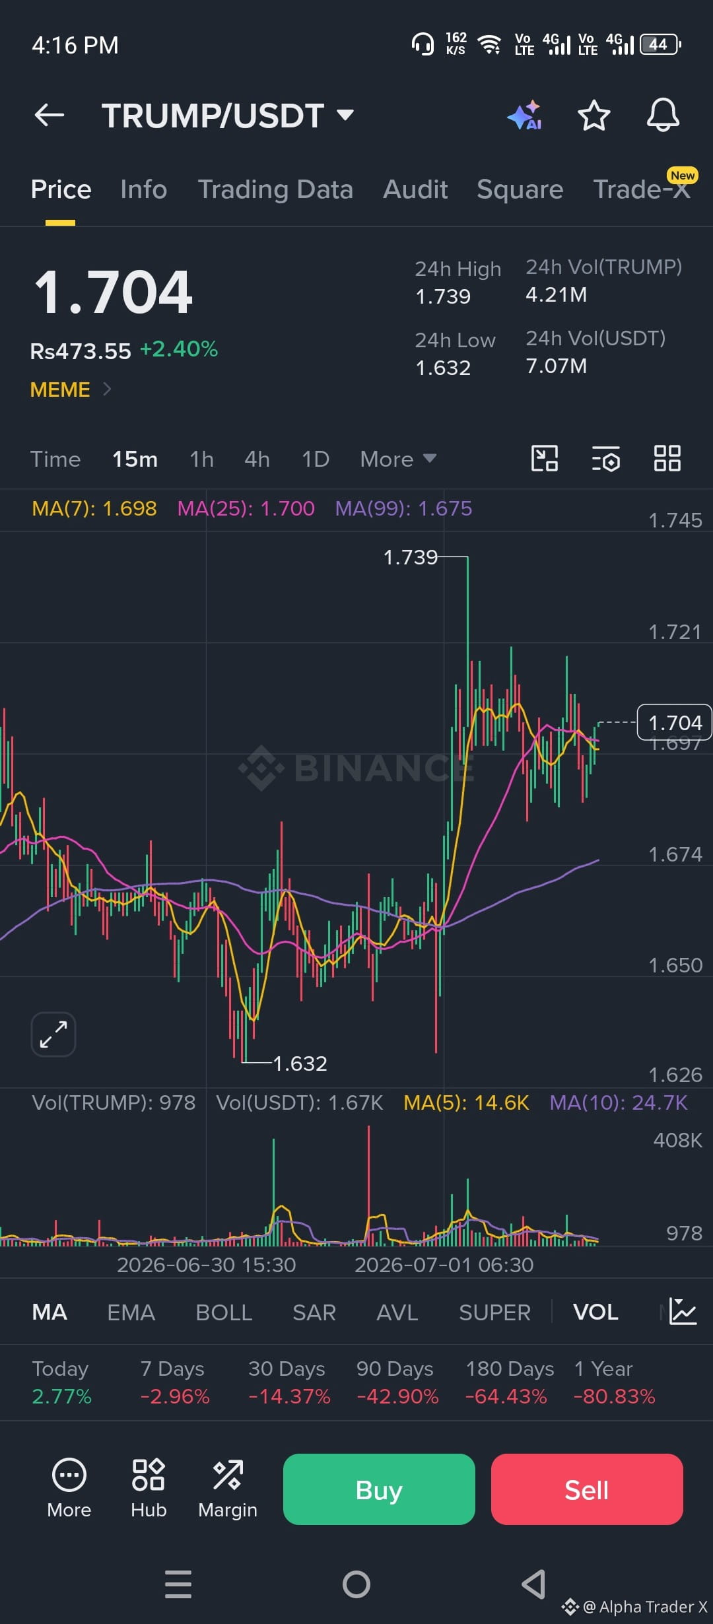This screenshot has height=1624, width=713.
Task: Tap the MA(99): 1.675 legend
Action: [x=403, y=508]
